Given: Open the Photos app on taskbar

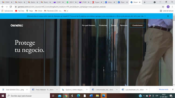Looking at the screenshot, I should coord(104,96).
